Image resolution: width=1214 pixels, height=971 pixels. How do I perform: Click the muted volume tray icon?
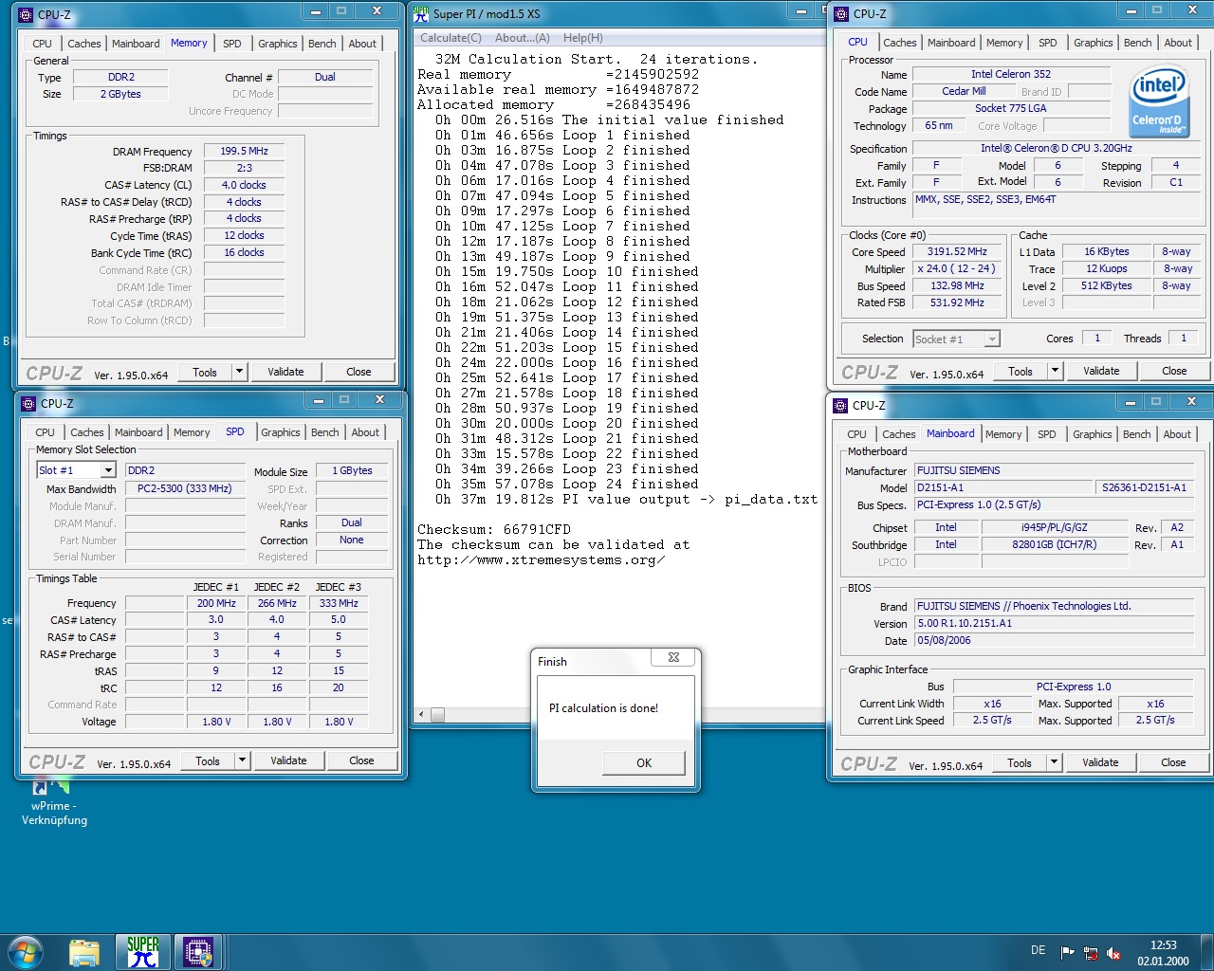pyautogui.click(x=1113, y=953)
